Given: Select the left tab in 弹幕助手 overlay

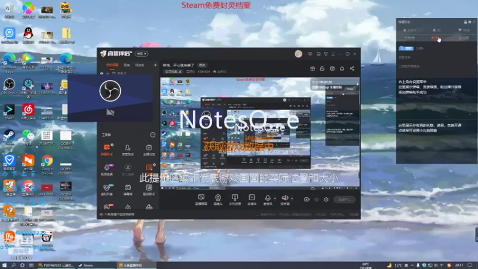Looking at the screenshot, I should [410, 38].
